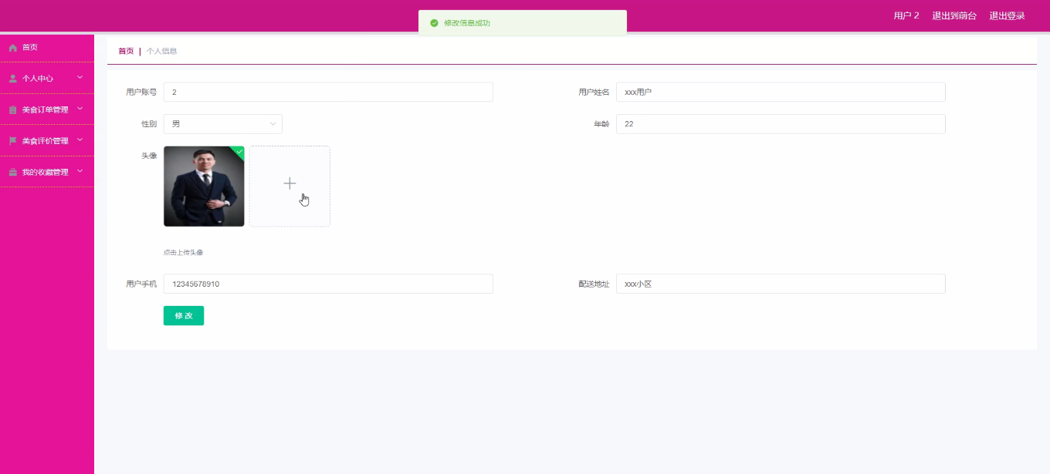Image resolution: width=1050 pixels, height=474 pixels.
Task: Click the 首页 breadcrumb link
Action: point(125,52)
